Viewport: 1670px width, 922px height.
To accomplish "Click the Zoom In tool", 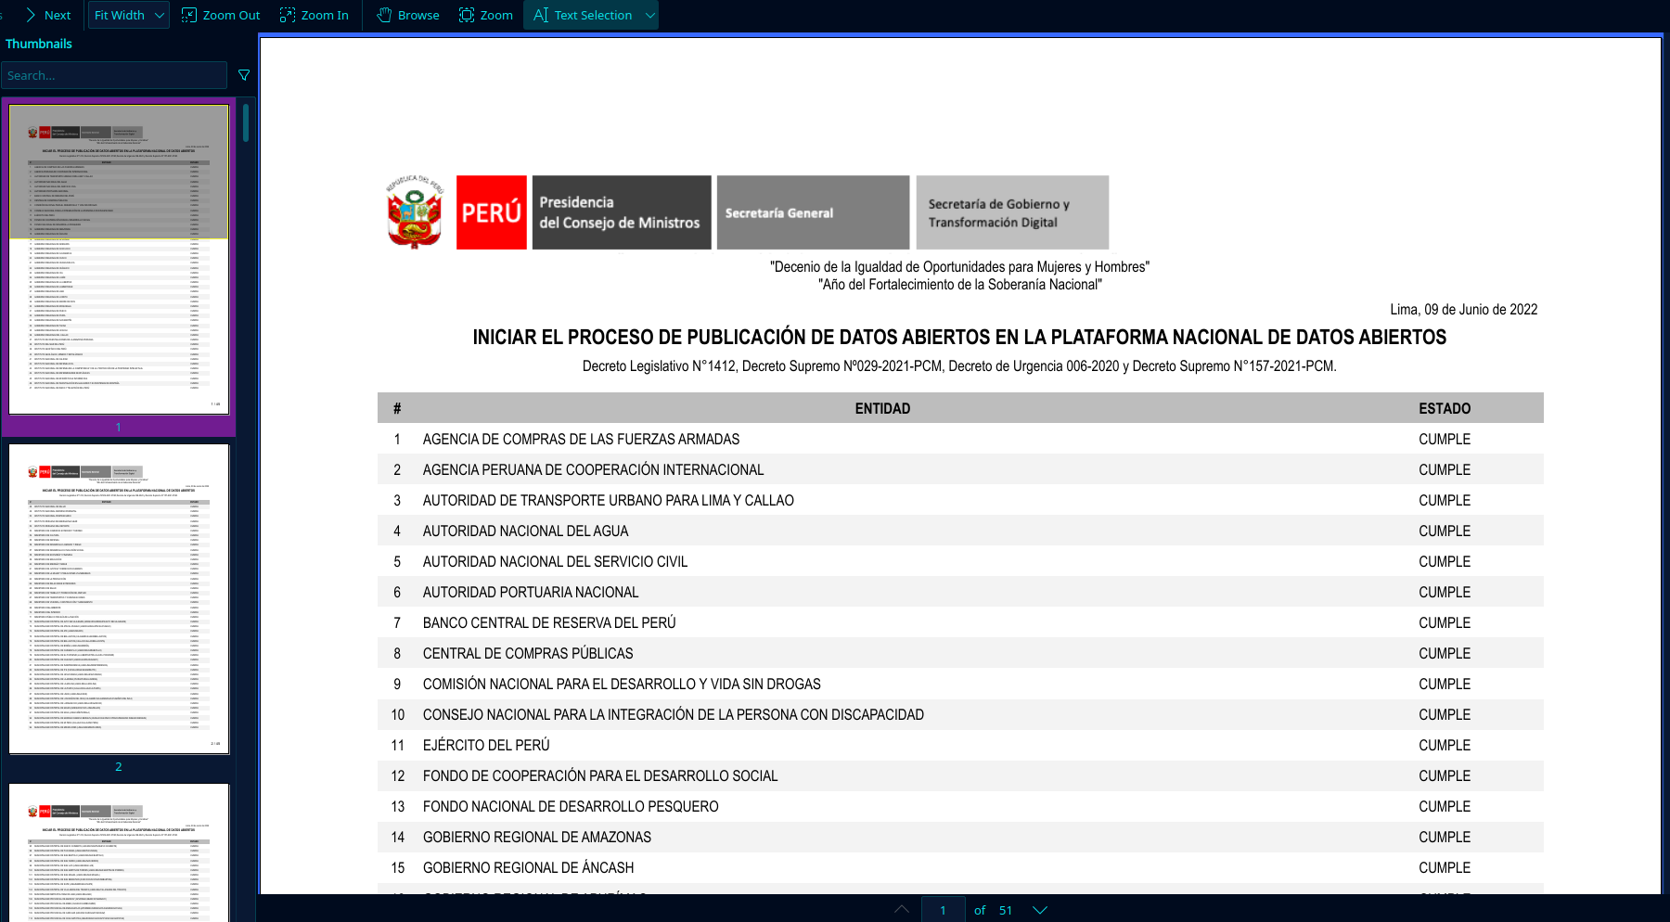I will (x=315, y=15).
